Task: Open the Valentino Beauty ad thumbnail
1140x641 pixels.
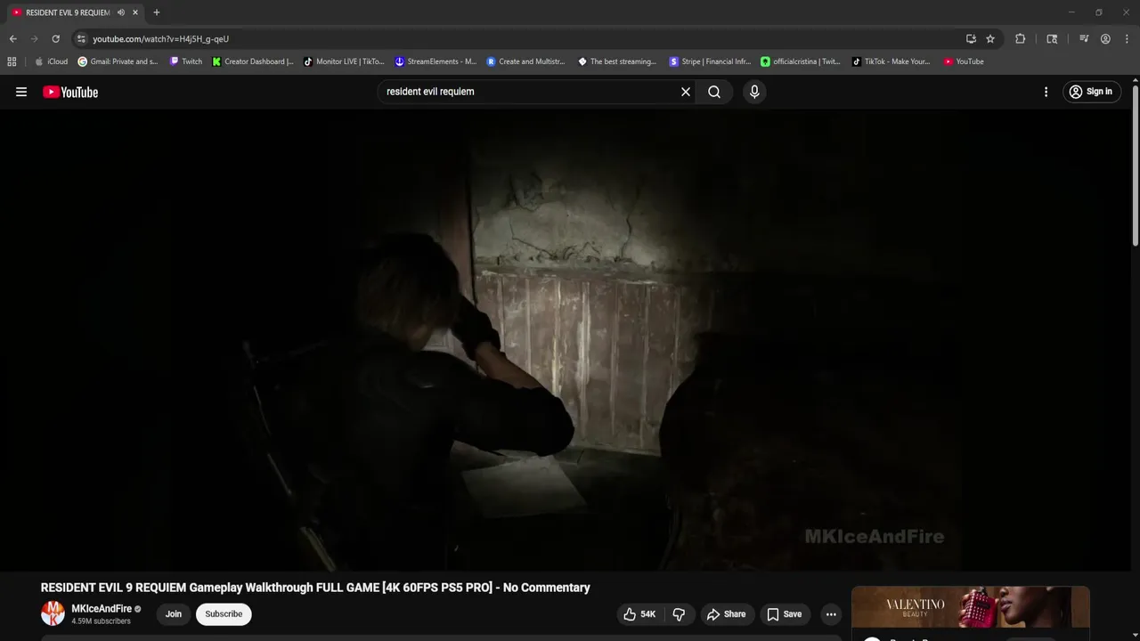Action: click(x=971, y=608)
